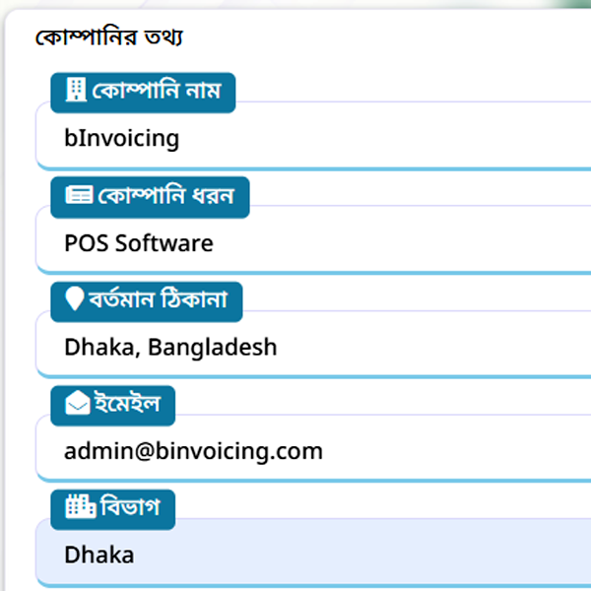Screen dimensions: 591x591
Task: Click the city buildings icon beside বিভাগ
Action: click(x=79, y=508)
